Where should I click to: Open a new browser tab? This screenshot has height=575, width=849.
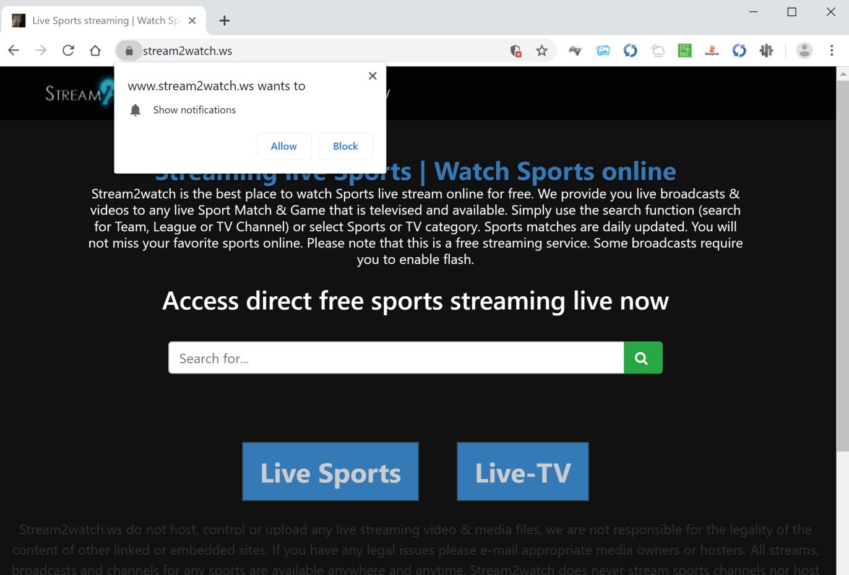pyautogui.click(x=225, y=20)
